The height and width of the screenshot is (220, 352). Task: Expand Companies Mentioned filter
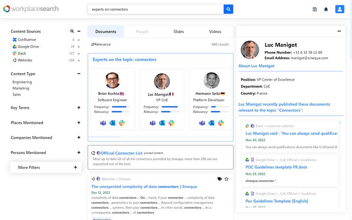(x=79, y=137)
